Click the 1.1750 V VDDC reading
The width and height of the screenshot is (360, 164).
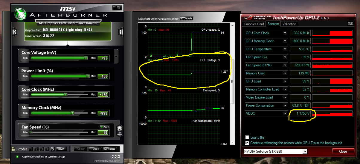click(x=300, y=113)
